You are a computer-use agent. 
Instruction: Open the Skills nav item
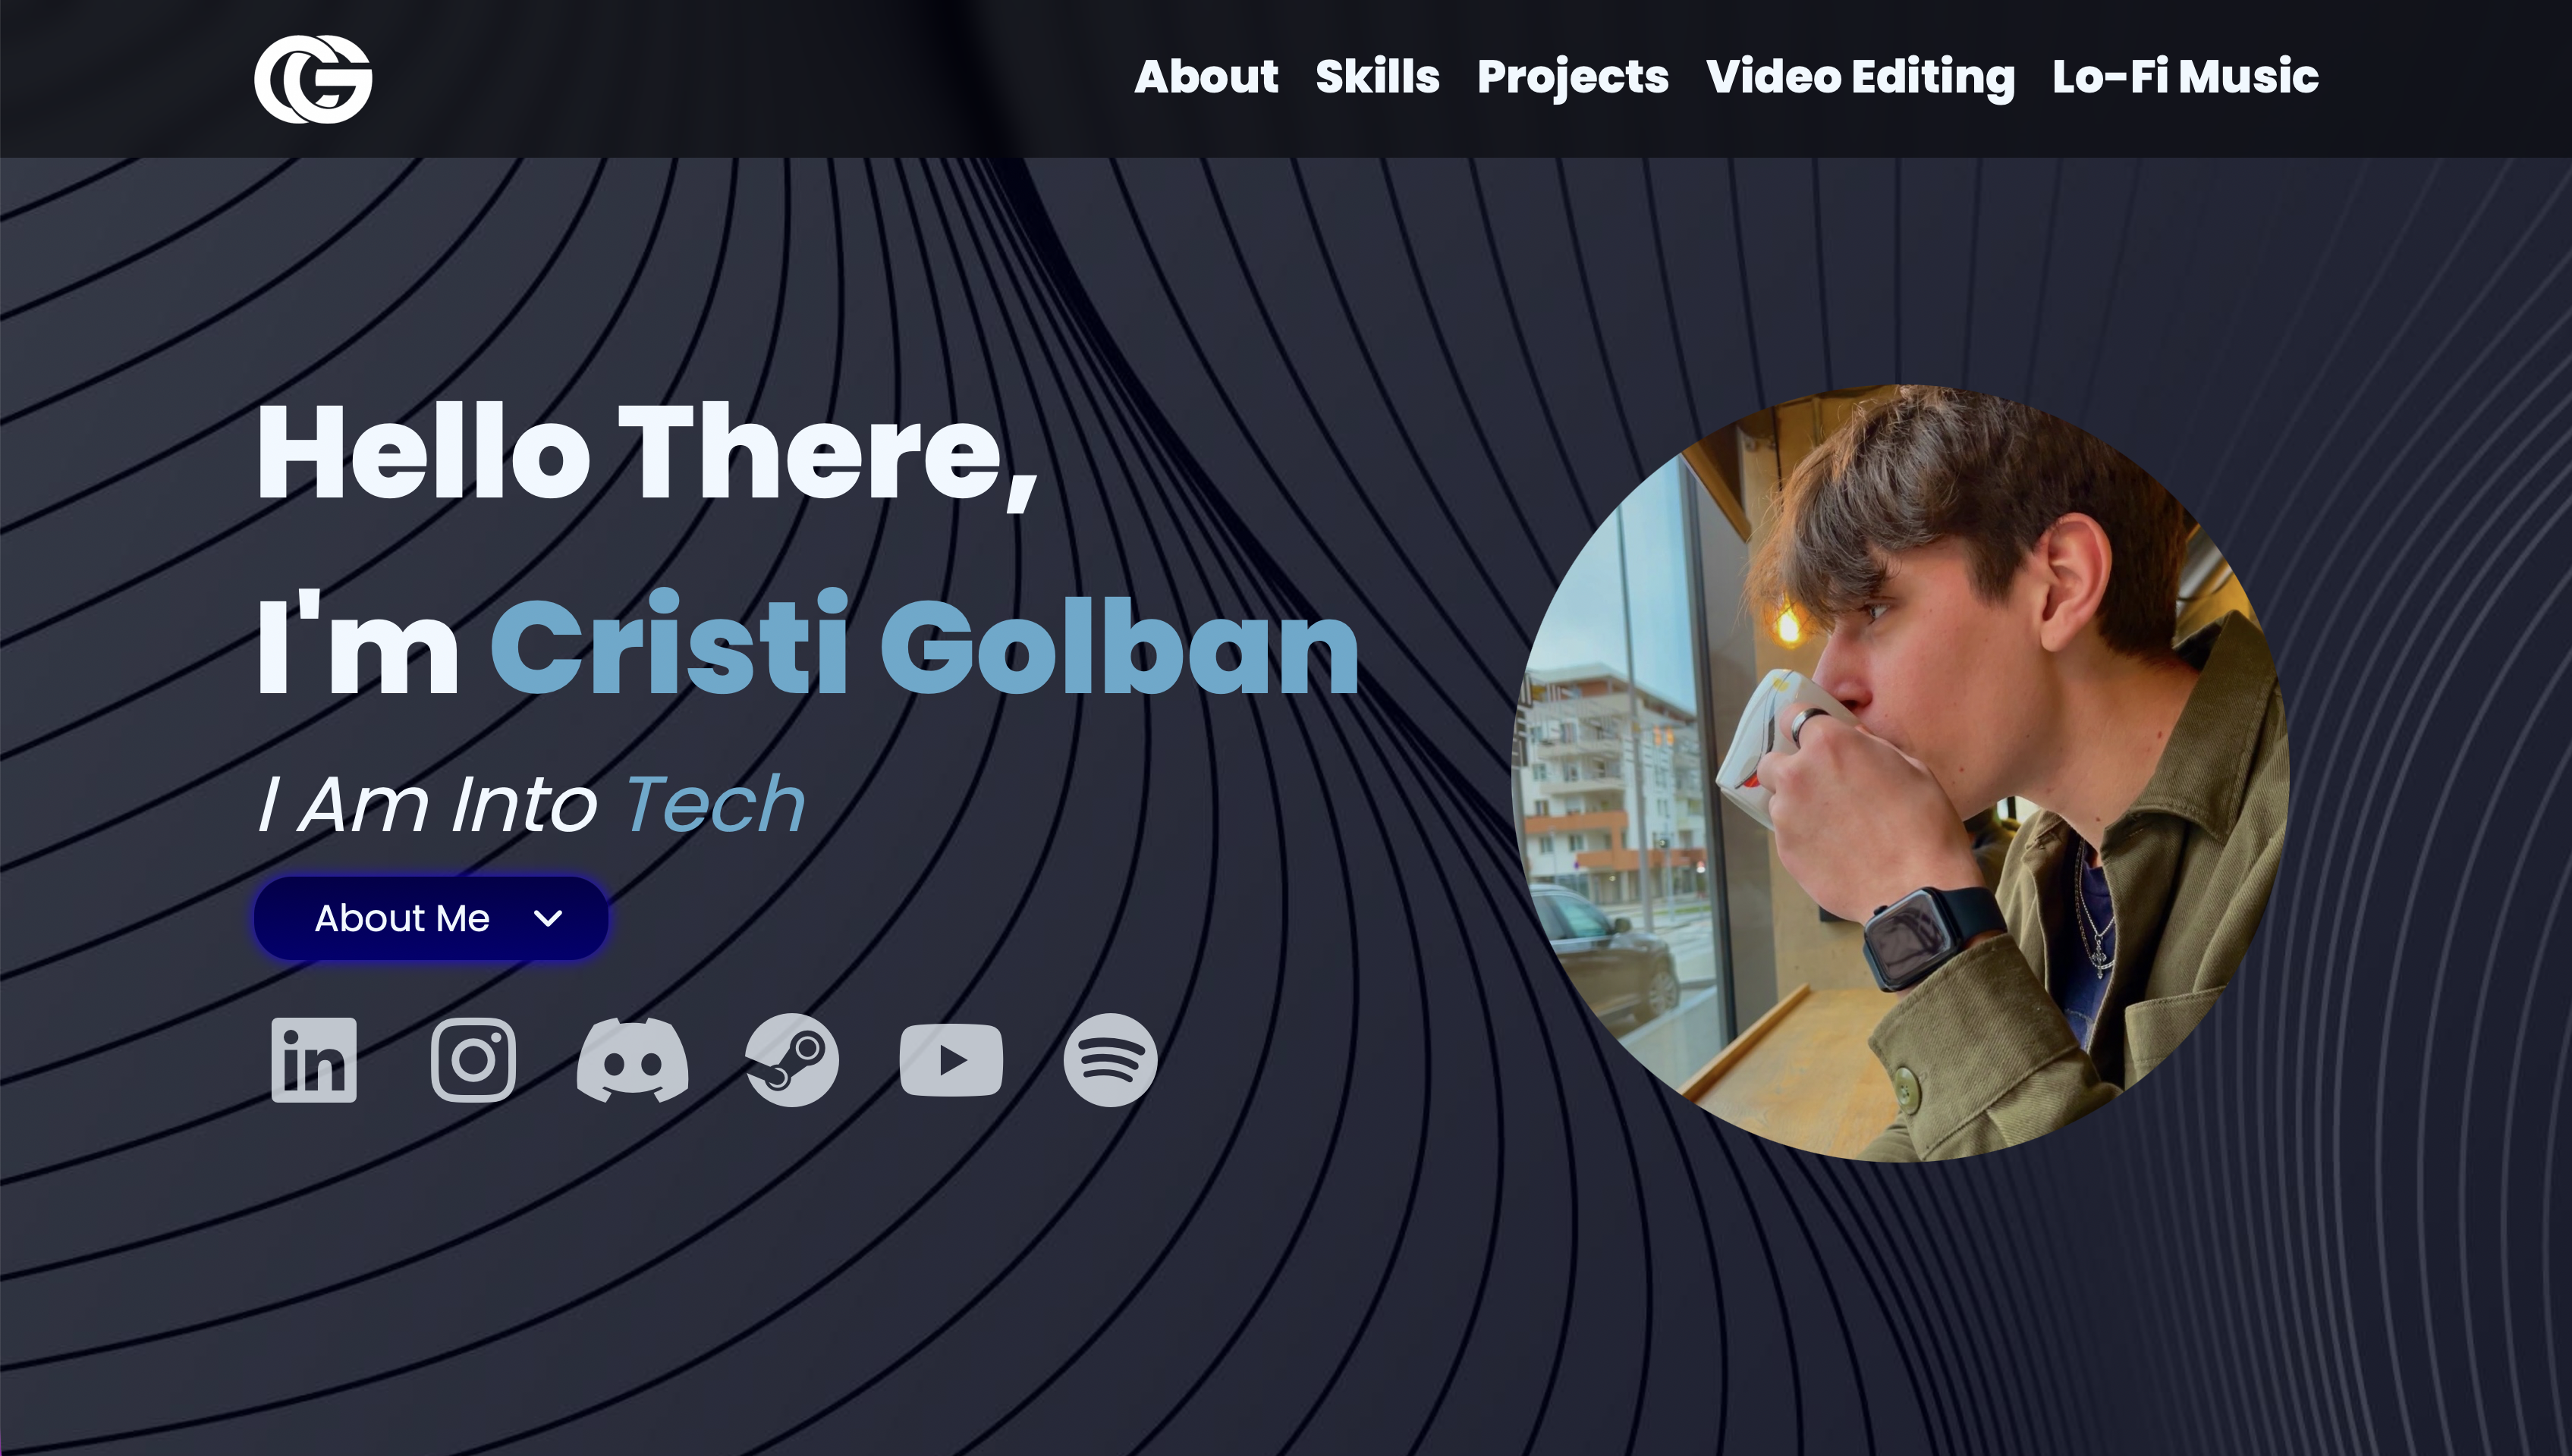[1378, 77]
